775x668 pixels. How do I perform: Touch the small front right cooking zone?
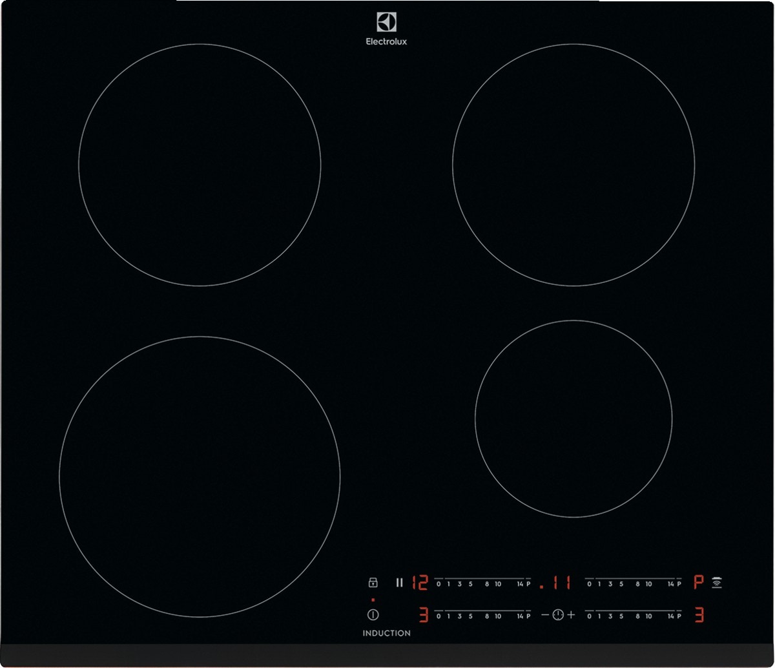(x=573, y=419)
